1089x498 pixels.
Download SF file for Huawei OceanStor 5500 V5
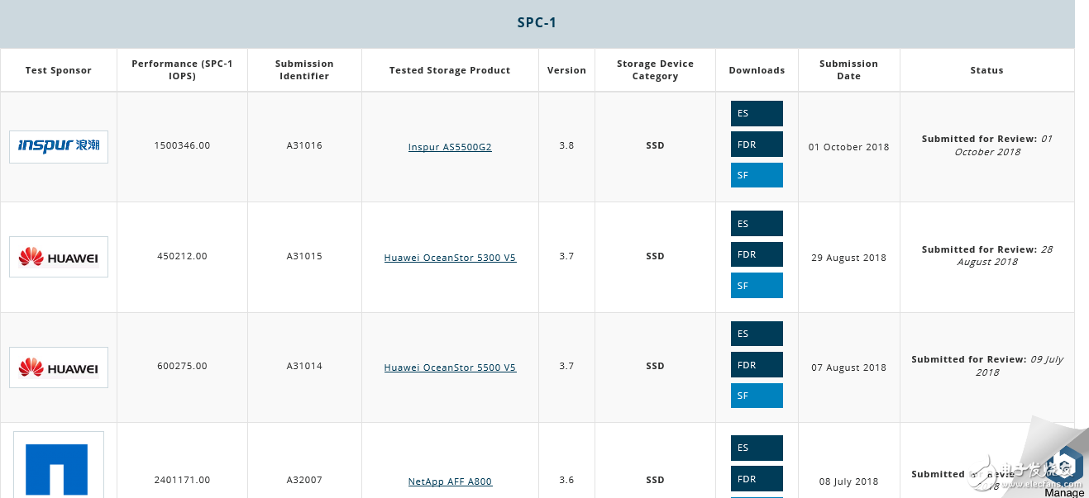coord(756,396)
